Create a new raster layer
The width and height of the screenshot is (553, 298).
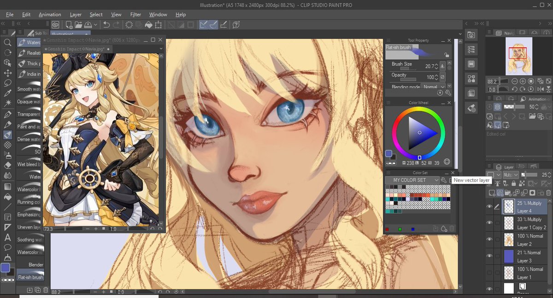[492, 193]
